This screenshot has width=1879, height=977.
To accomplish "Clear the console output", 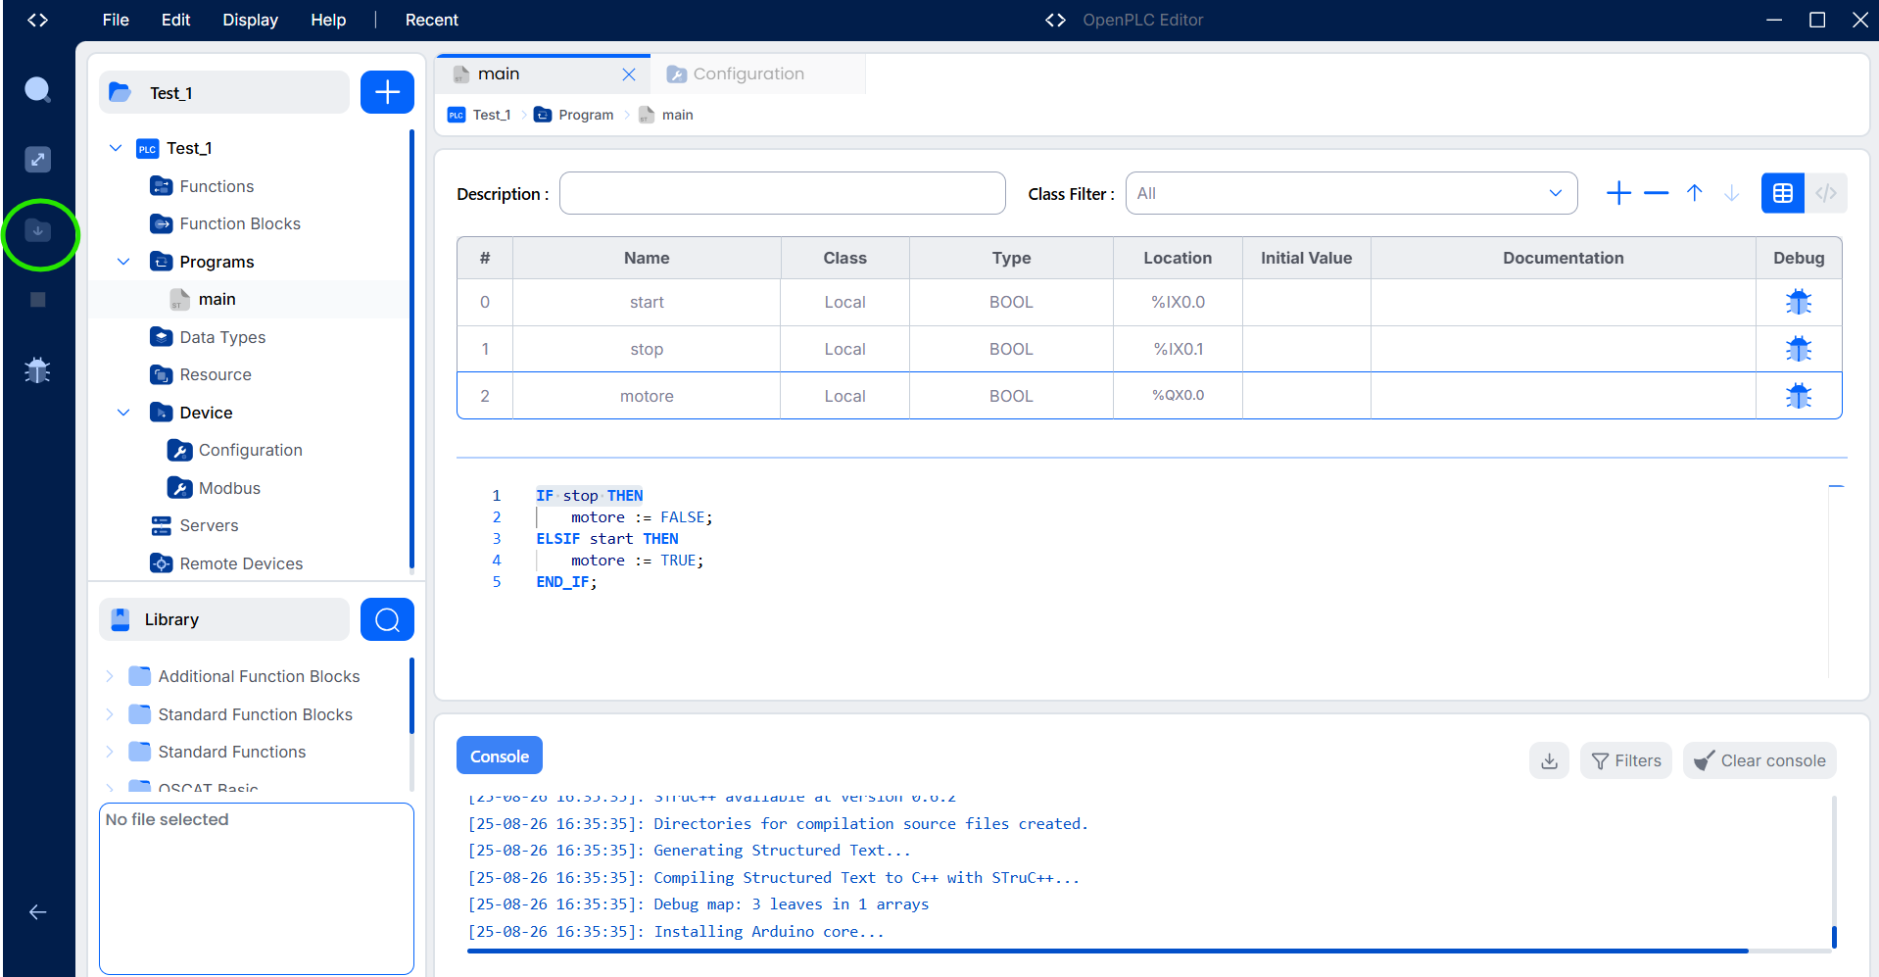I will coord(1759,760).
